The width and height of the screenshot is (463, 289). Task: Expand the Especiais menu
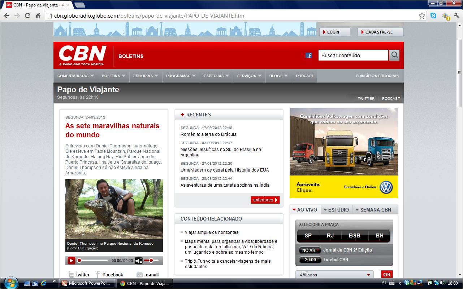(216, 76)
